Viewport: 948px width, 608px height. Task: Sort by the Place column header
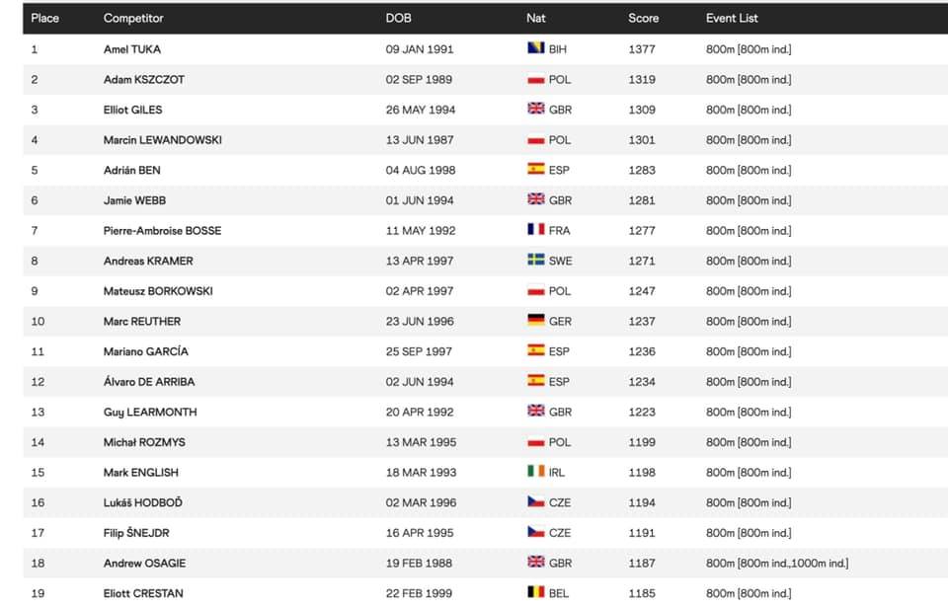44,18
